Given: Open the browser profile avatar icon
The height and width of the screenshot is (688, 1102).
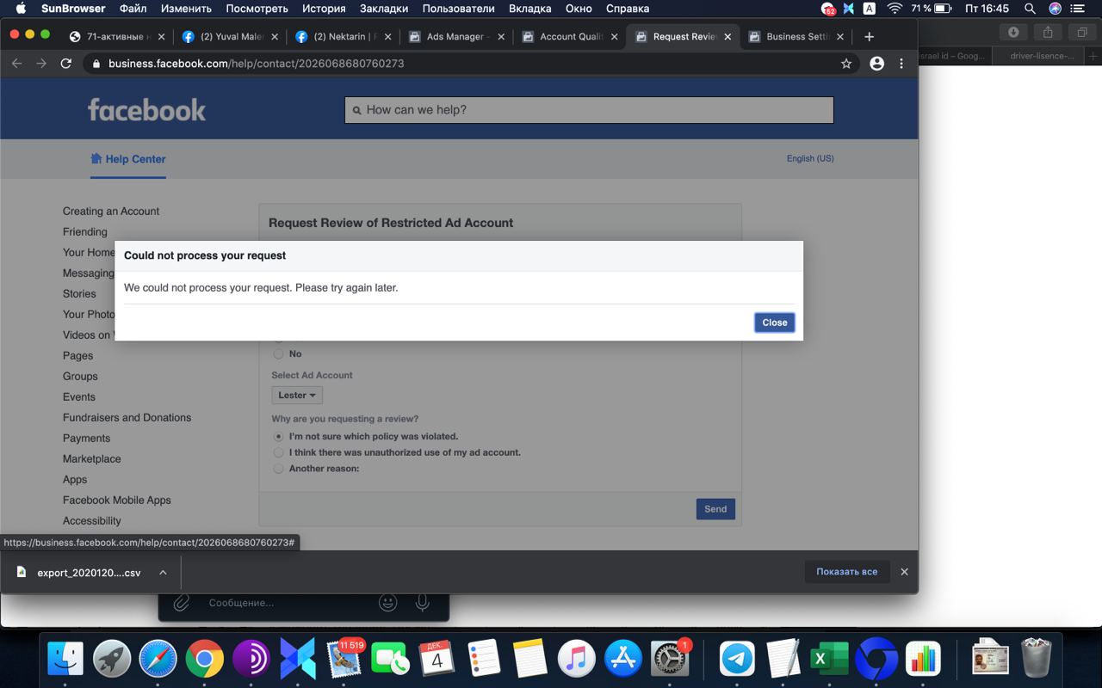Looking at the screenshot, I should point(876,64).
